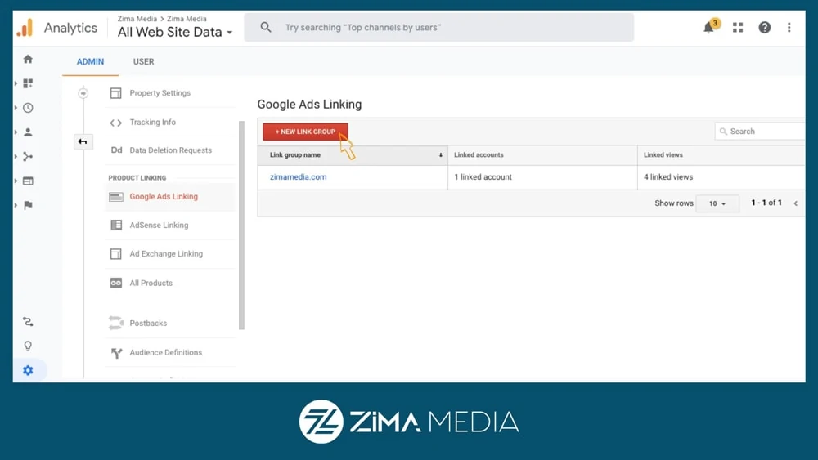Click the 'Analytics' product name text

point(70,28)
